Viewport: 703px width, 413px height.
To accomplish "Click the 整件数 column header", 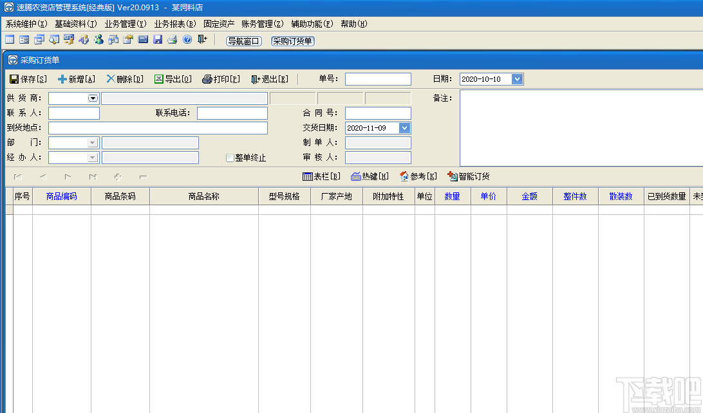I will (x=576, y=196).
